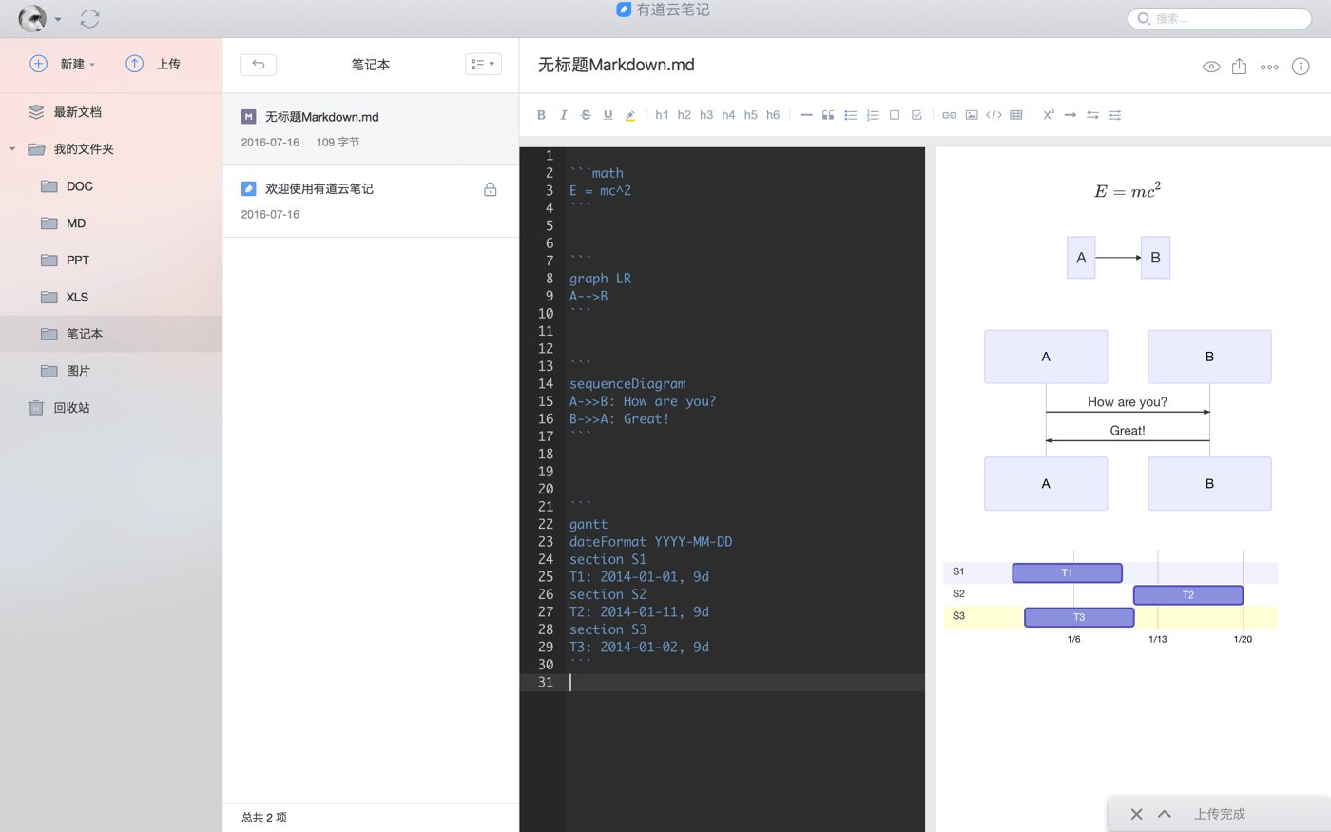Insert a blockquote using the quote icon
This screenshot has width=1331, height=832.
[x=828, y=115]
